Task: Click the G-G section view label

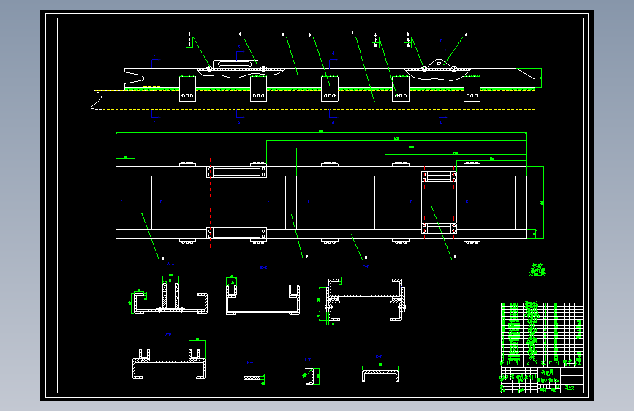Action: pos(379,357)
